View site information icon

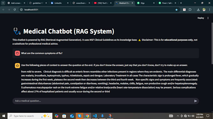(x=21, y=10)
